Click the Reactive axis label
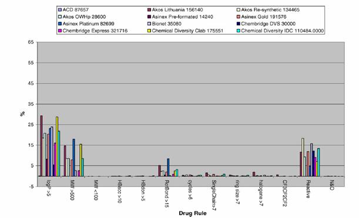Viewport: 359px width, 218px height. pos(308,189)
